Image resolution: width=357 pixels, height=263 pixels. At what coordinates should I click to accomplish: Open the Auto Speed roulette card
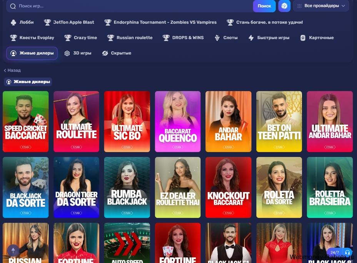pyautogui.click(x=127, y=243)
